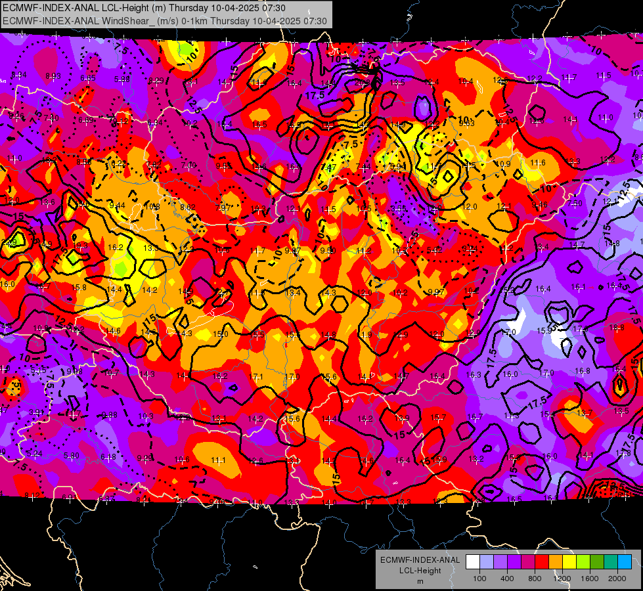Click the legend label '1600'

click(590, 579)
